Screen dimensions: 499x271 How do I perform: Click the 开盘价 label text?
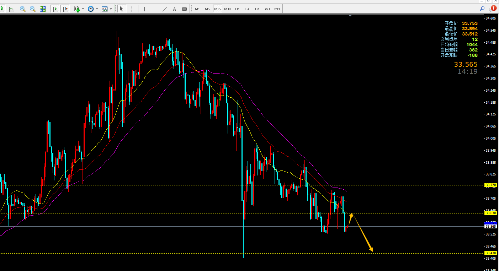coord(451,23)
